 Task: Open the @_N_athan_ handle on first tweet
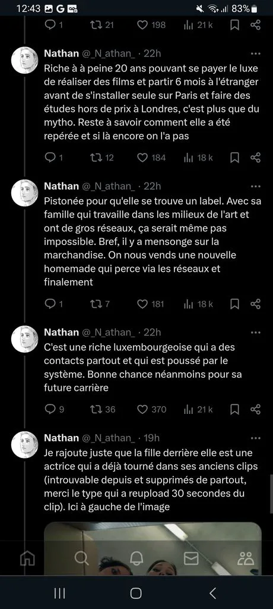109,54
